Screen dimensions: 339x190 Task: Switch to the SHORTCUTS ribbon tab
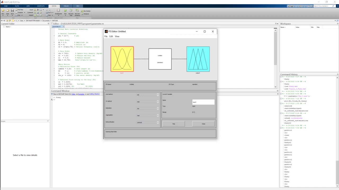tap(41, 6)
